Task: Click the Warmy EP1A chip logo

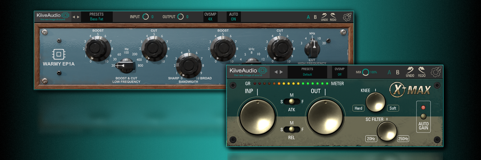Action: tap(59, 54)
